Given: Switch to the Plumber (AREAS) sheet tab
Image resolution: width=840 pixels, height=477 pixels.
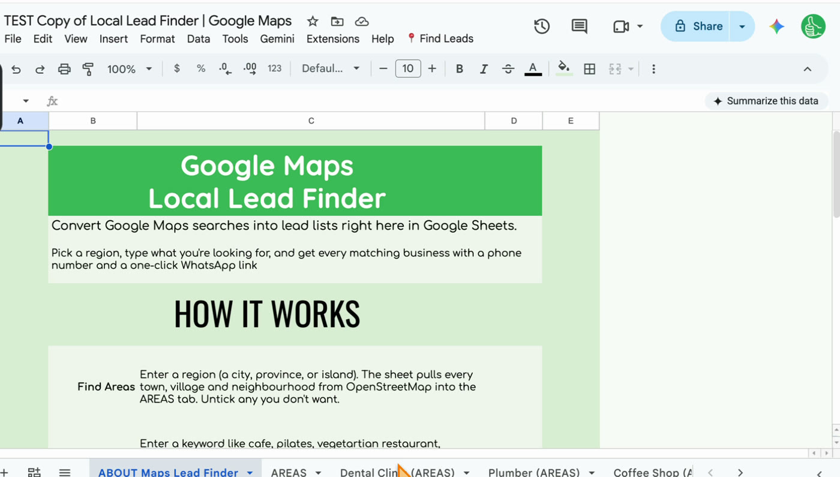Looking at the screenshot, I should (534, 472).
